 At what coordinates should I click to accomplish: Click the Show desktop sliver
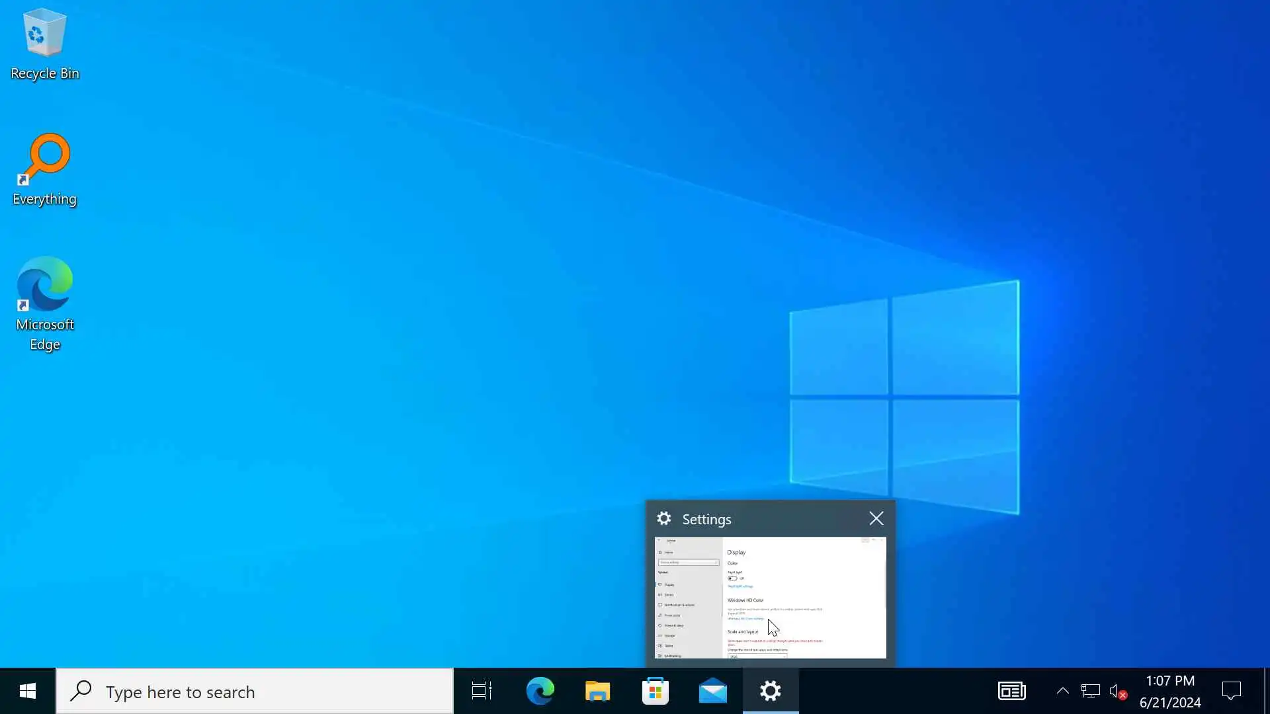coord(1266,691)
